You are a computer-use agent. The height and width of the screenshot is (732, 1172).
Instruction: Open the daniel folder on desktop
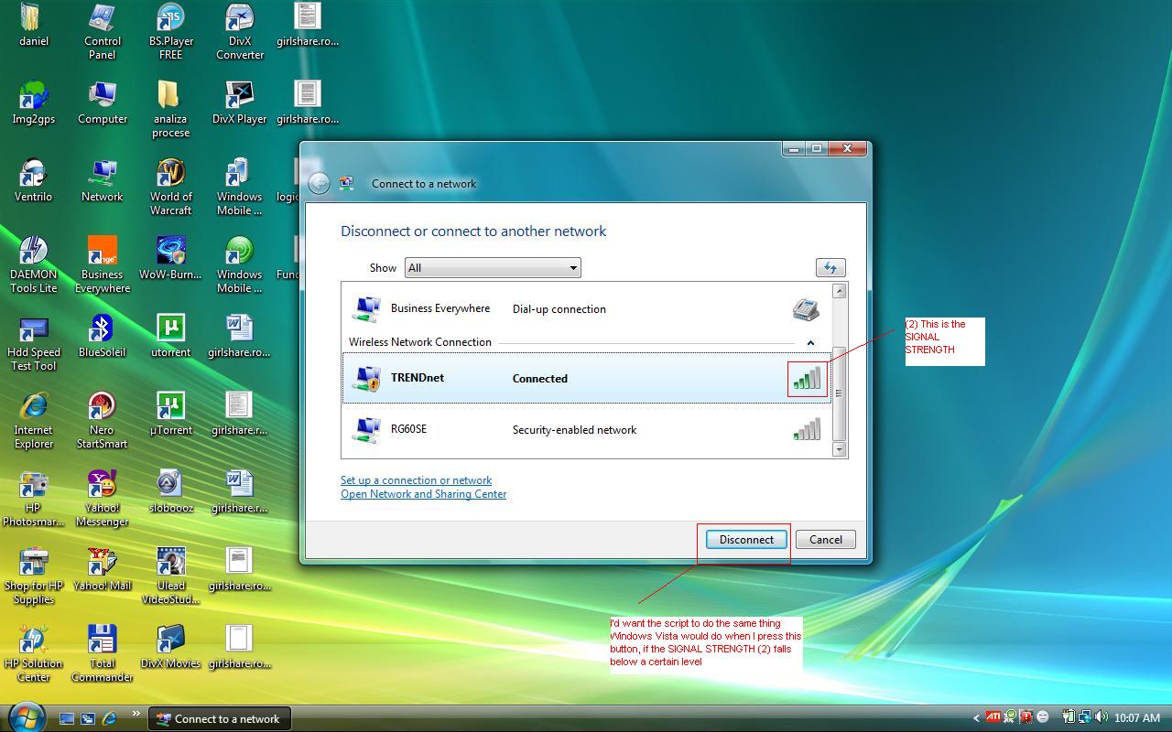click(34, 25)
